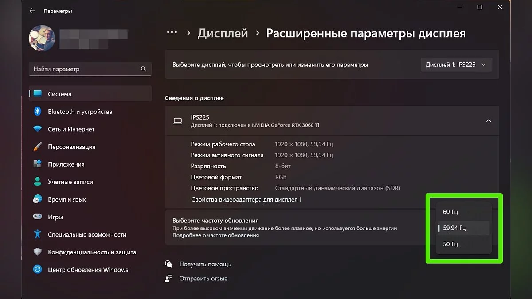Collapse the IPS225 display info section
The width and height of the screenshot is (532, 299).
(489, 121)
